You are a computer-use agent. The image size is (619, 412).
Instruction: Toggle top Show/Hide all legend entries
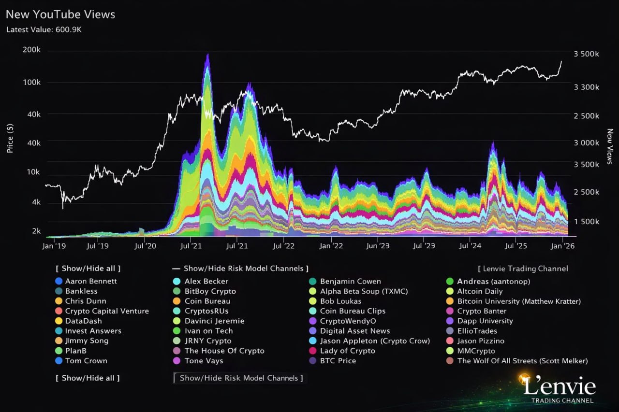[88, 269]
